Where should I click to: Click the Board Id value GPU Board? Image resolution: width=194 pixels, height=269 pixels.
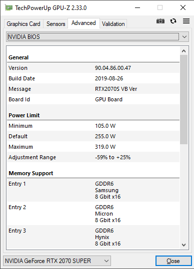tap(108, 99)
